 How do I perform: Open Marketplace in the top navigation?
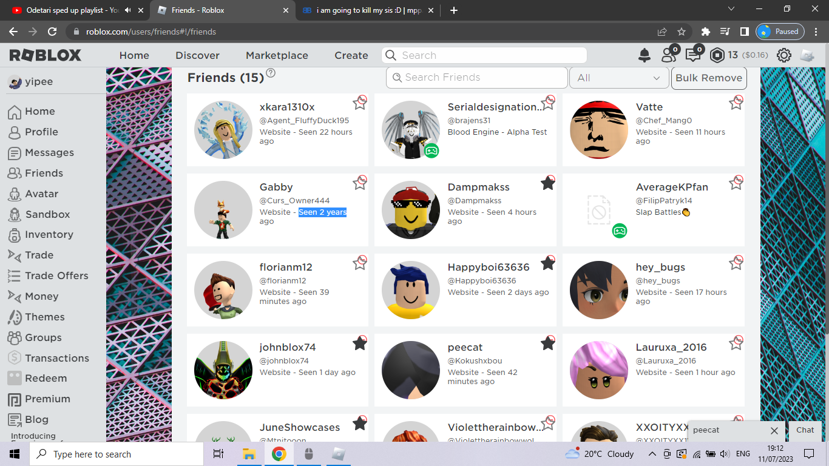pos(277,55)
